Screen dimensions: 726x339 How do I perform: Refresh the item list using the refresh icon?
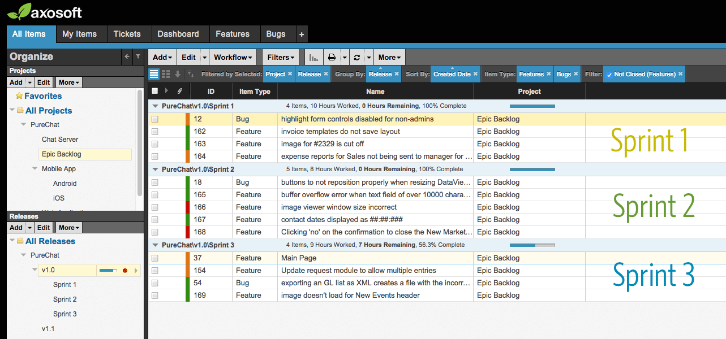click(x=356, y=57)
